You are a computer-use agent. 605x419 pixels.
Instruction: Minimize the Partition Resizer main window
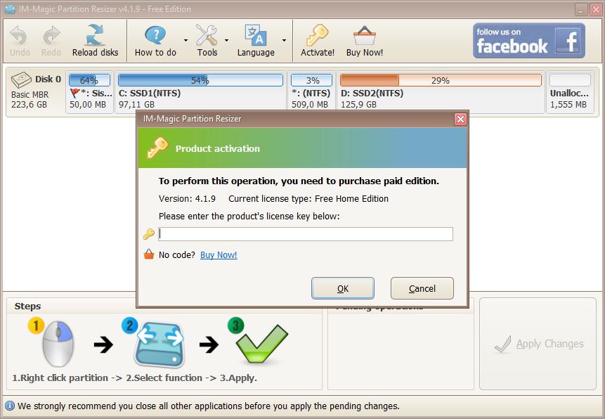tap(580, 9)
